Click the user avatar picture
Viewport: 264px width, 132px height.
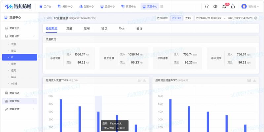coord(244,6)
